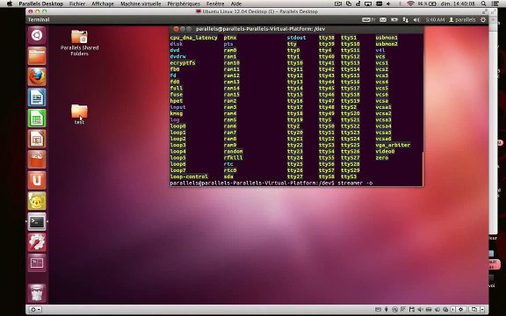Image resolution: width=506 pixels, height=316 pixels.
Task: Select the test folder on the desktop
Action: (x=79, y=114)
